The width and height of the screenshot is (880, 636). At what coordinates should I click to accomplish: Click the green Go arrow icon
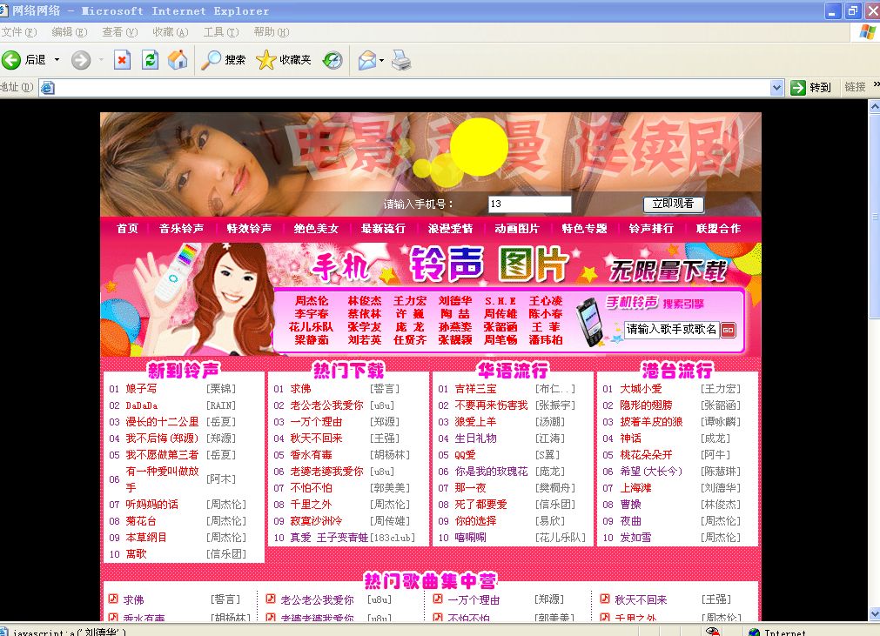click(x=797, y=88)
